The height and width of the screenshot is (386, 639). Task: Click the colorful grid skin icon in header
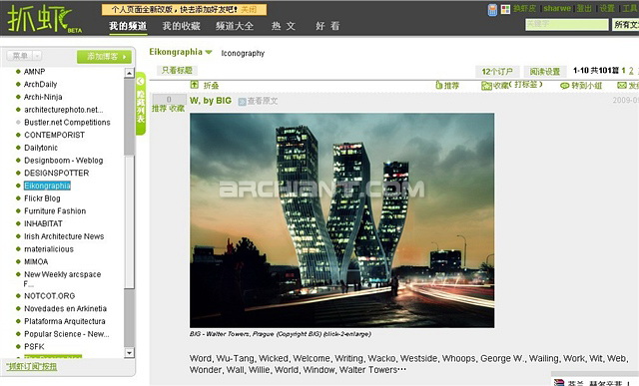(506, 9)
